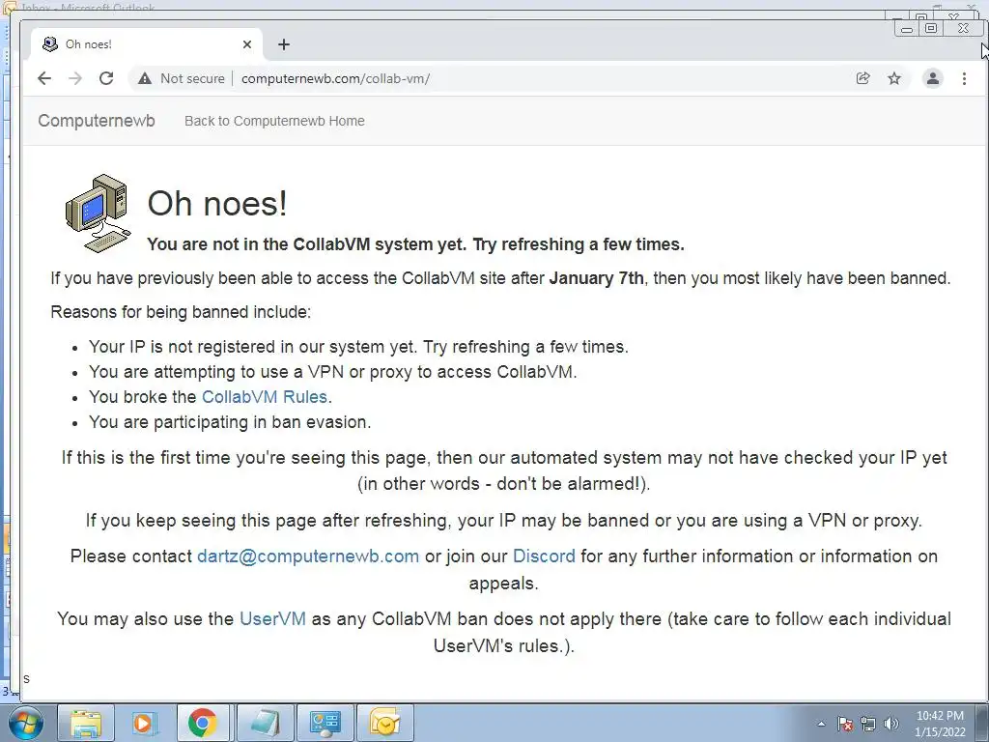989x742 pixels.
Task: Click 'Reasons for being banned include:' text
Action: click(x=181, y=312)
